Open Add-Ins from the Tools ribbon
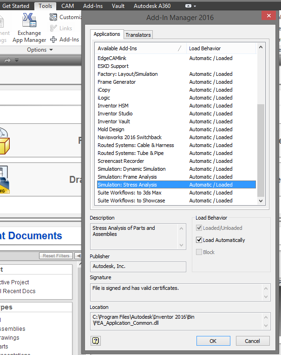Image resolution: width=281 pixels, height=355 pixels. [65, 40]
